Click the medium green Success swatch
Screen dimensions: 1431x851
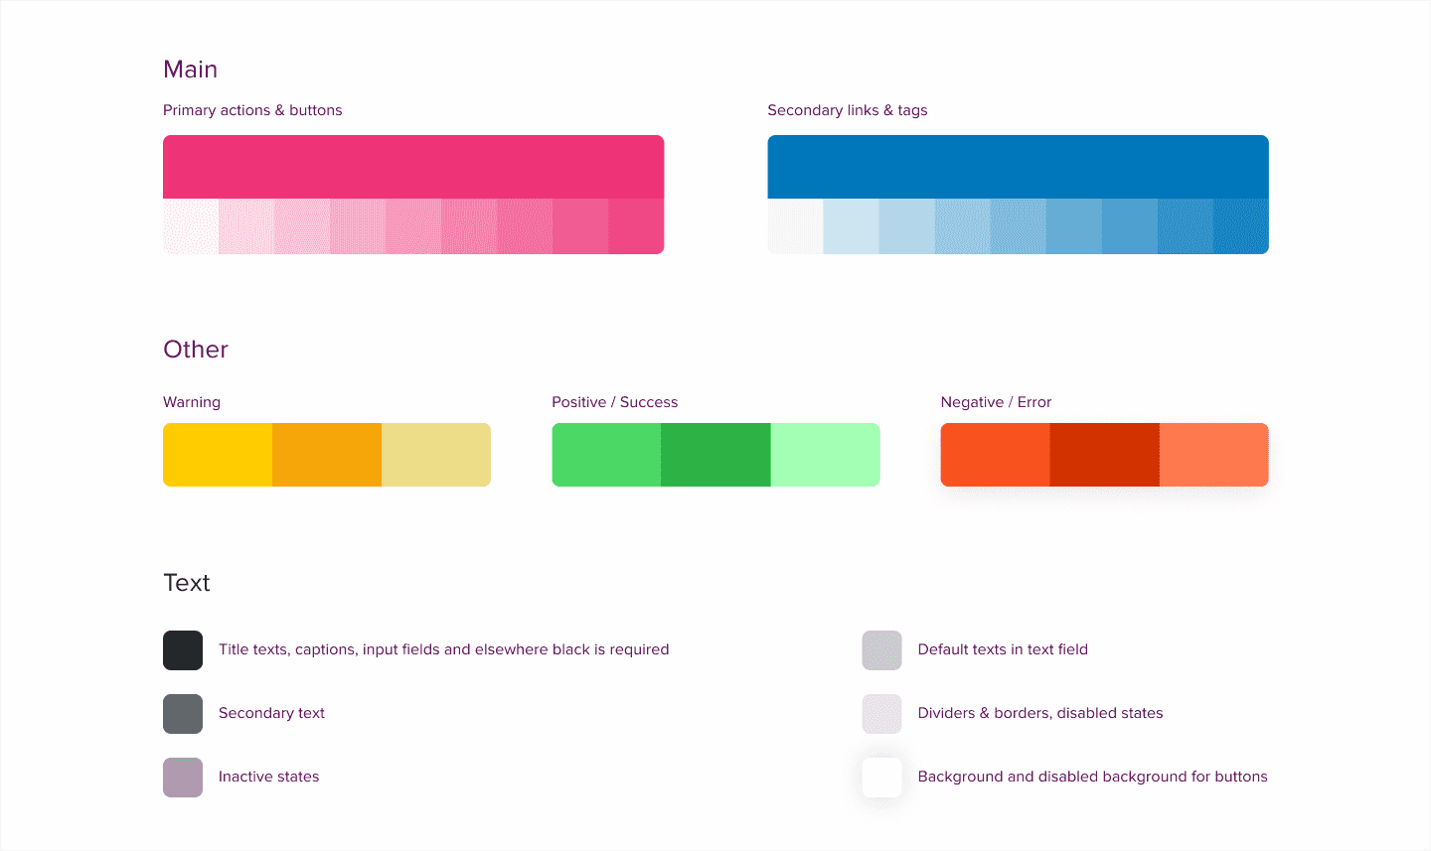pos(606,455)
